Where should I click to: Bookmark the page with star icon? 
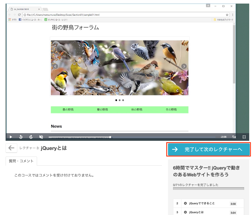(x=227, y=15)
